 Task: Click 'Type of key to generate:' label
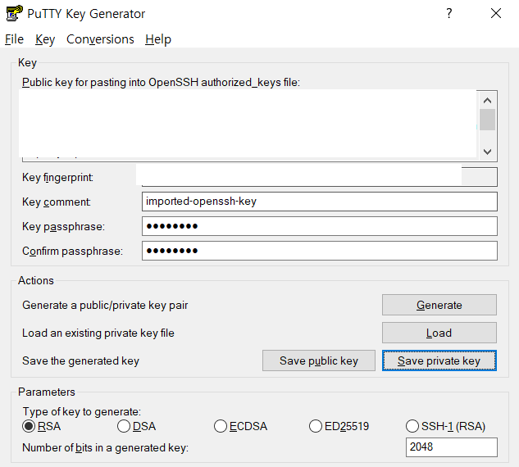click(81, 411)
